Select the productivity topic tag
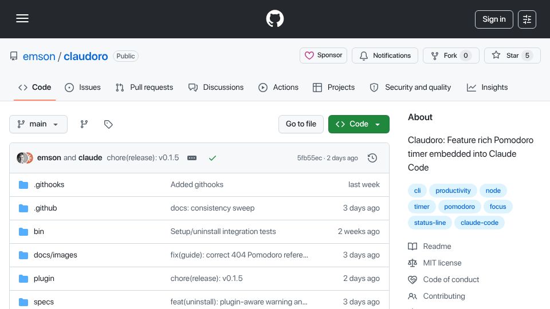Image resolution: width=550 pixels, height=309 pixels. pyautogui.click(x=453, y=191)
